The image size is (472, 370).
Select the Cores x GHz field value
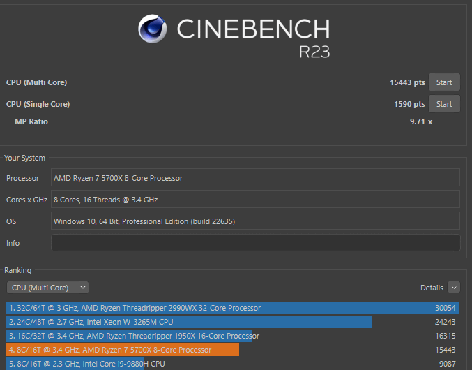click(255, 199)
